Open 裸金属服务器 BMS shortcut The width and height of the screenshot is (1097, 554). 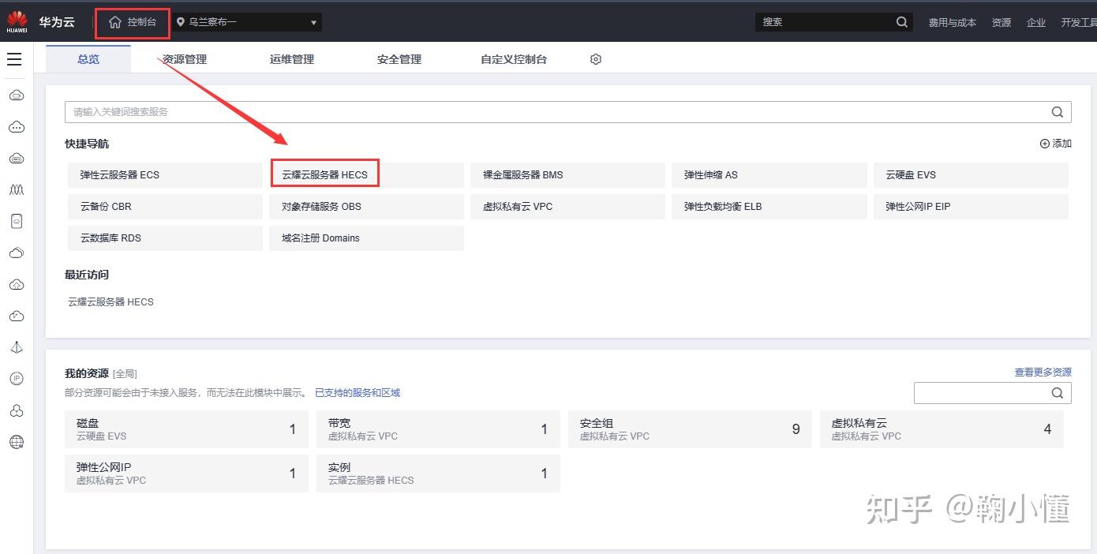click(x=568, y=174)
